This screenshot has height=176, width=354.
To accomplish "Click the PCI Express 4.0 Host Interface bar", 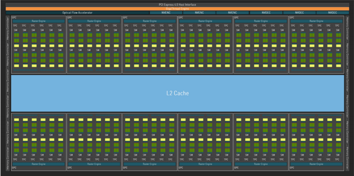I will tap(177, 5).
